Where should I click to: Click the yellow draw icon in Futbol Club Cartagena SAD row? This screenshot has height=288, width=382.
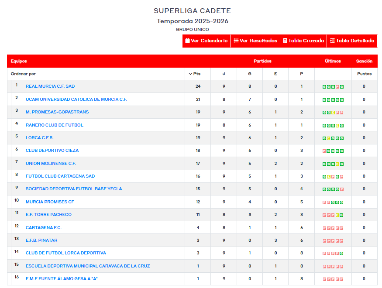(x=329, y=177)
